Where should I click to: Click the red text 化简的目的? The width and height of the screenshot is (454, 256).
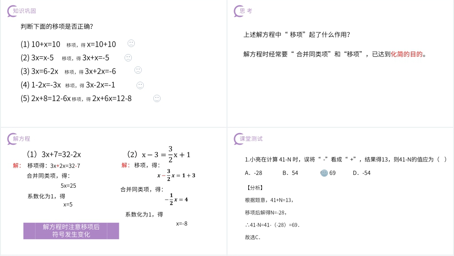click(407, 55)
